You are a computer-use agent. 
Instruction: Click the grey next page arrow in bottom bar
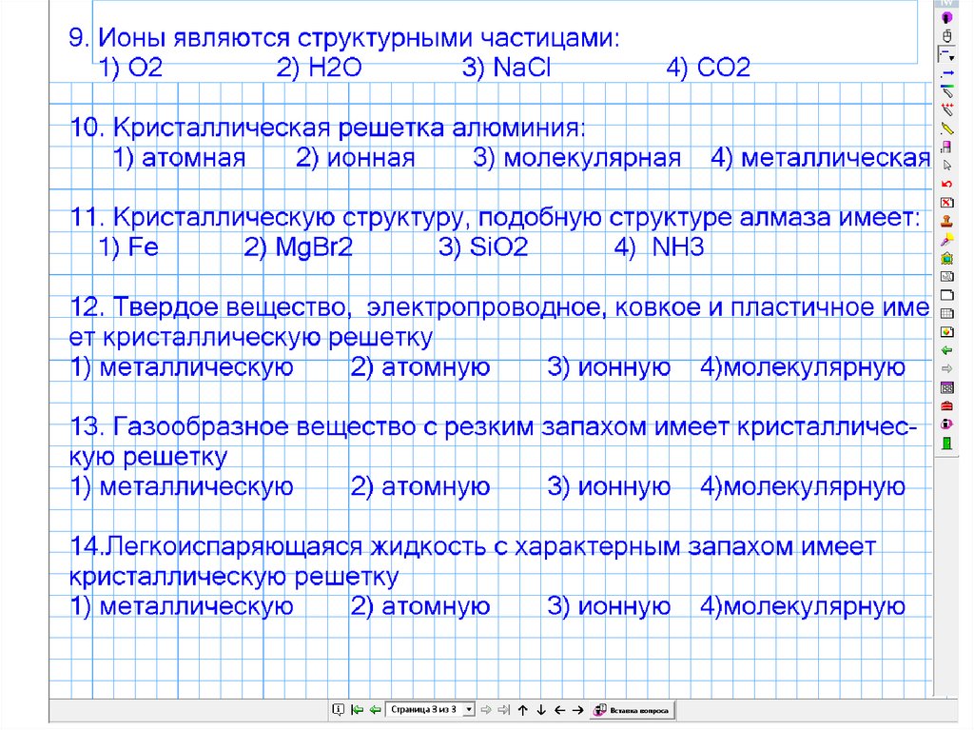click(x=486, y=709)
